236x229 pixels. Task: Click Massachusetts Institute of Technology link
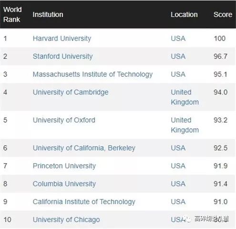pos(92,74)
